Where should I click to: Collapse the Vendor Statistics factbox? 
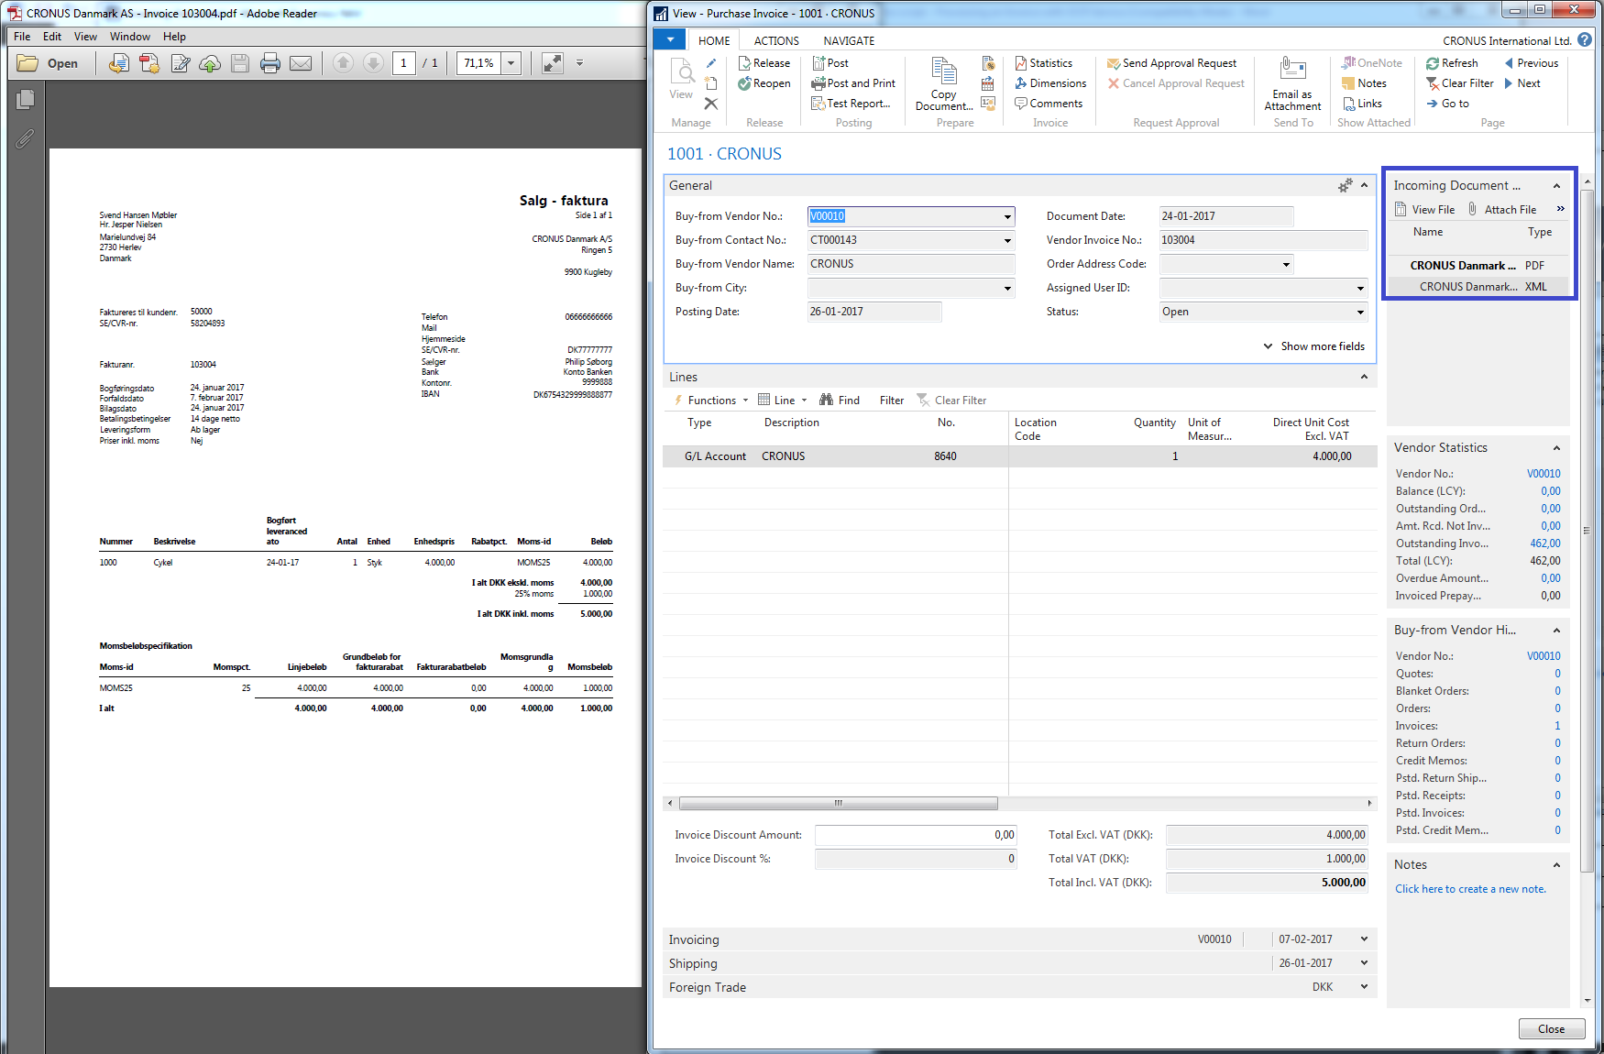click(1556, 448)
